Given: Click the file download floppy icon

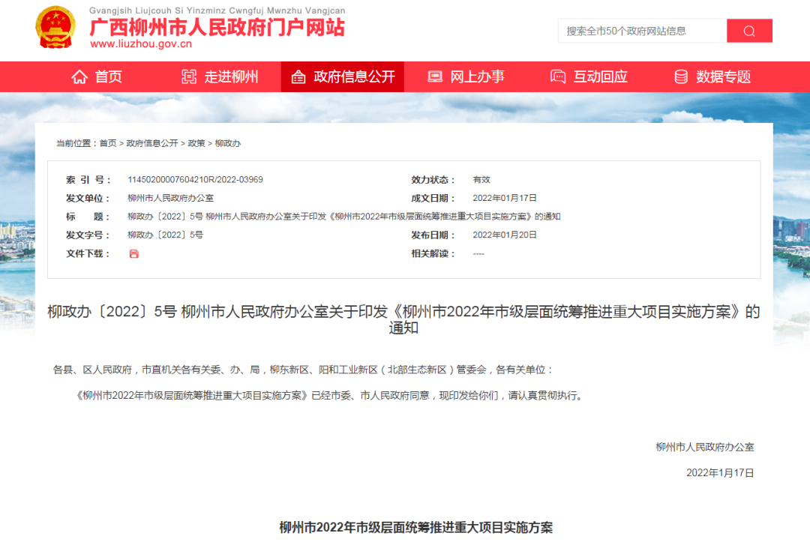Looking at the screenshot, I should pyautogui.click(x=134, y=254).
